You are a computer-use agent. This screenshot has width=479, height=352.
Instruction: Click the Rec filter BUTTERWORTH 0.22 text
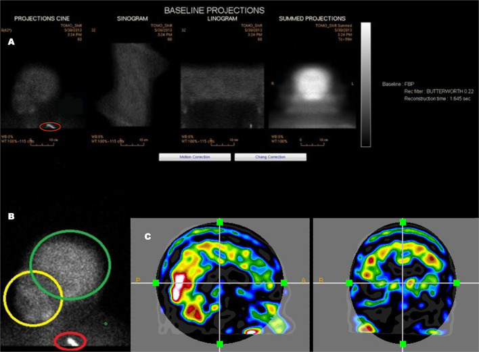coord(439,91)
